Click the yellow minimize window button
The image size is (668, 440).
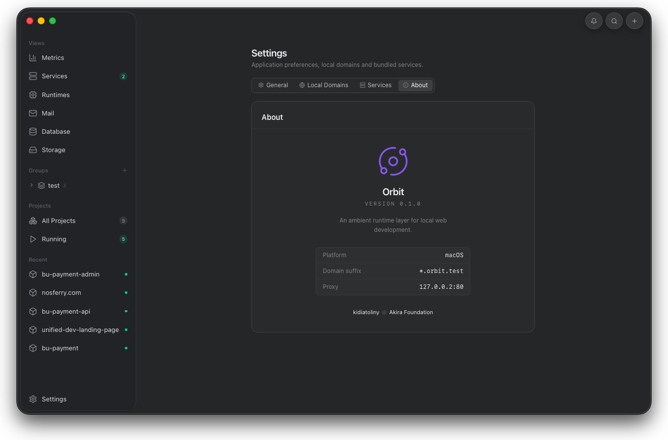click(x=41, y=21)
